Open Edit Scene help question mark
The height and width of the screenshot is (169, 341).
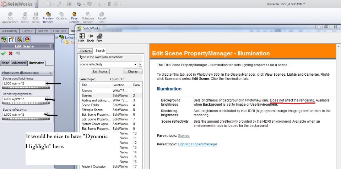tap(50, 46)
